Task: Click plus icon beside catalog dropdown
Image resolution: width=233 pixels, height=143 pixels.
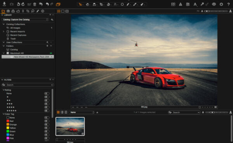Action: coord(52,20)
